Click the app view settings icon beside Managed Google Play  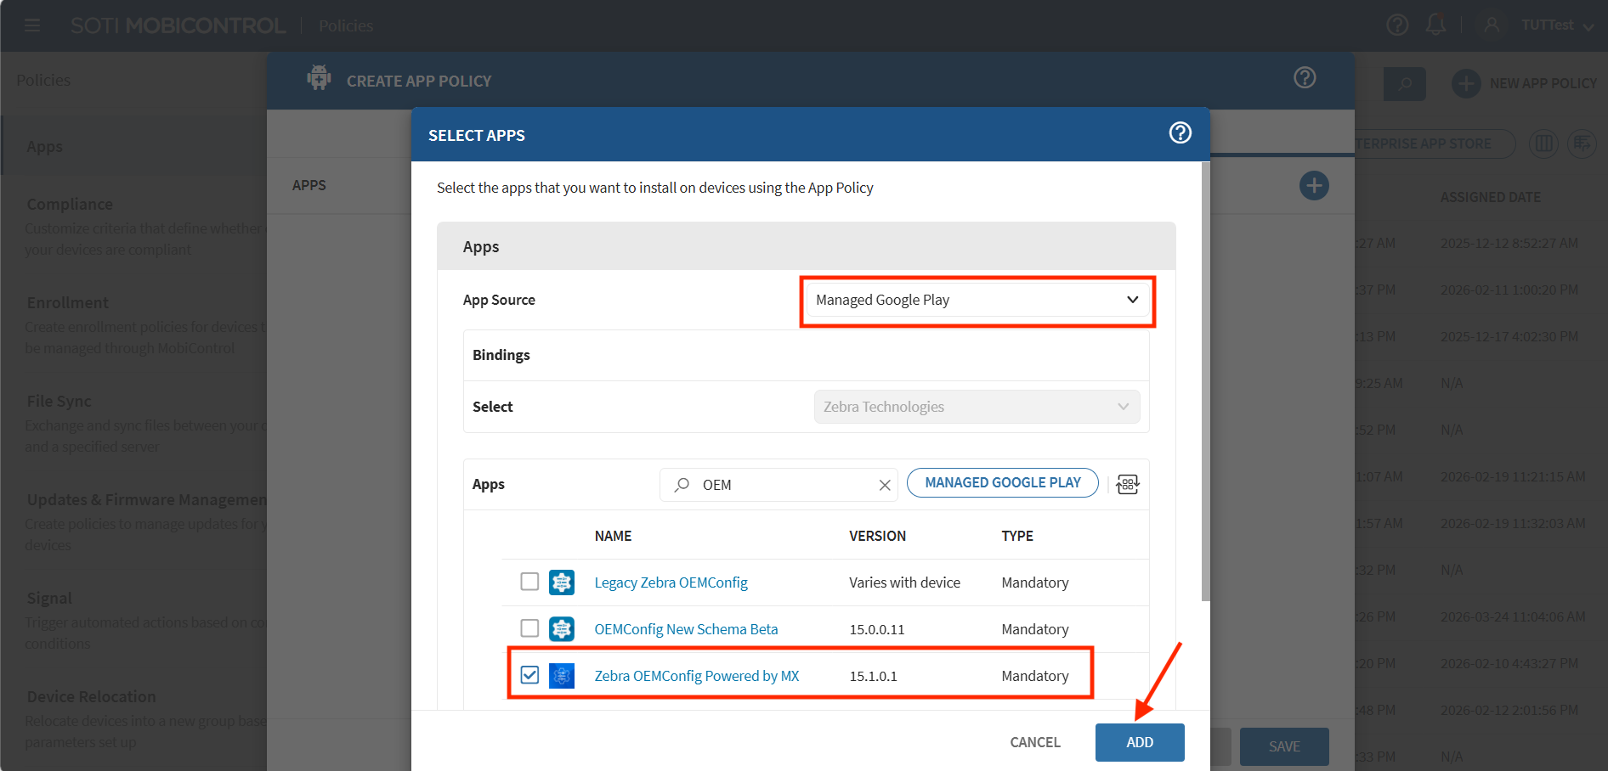coord(1128,484)
